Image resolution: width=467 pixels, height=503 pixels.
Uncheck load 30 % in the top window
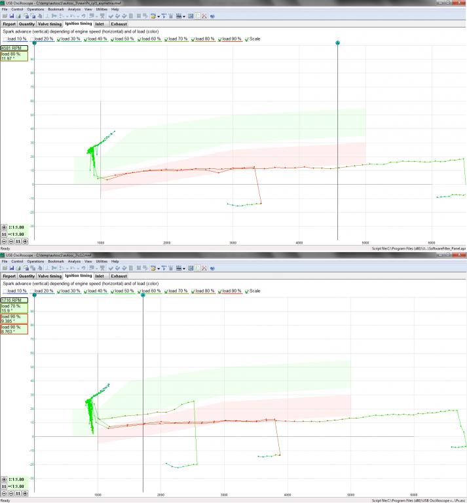(x=59, y=39)
